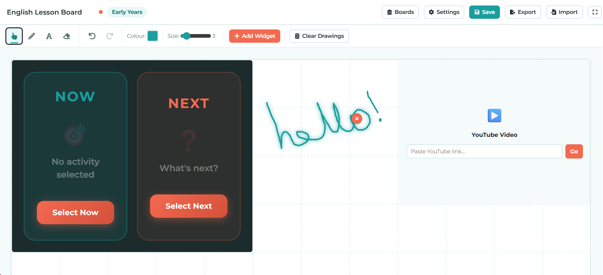Click the 'No activity selected' text
The height and width of the screenshot is (275, 603).
coord(75,168)
